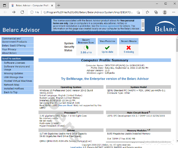178x148 pixels.
Task: Click '117.44 Gigabytes Usable Hard Drive Capacity'
Action: (x=63, y=133)
